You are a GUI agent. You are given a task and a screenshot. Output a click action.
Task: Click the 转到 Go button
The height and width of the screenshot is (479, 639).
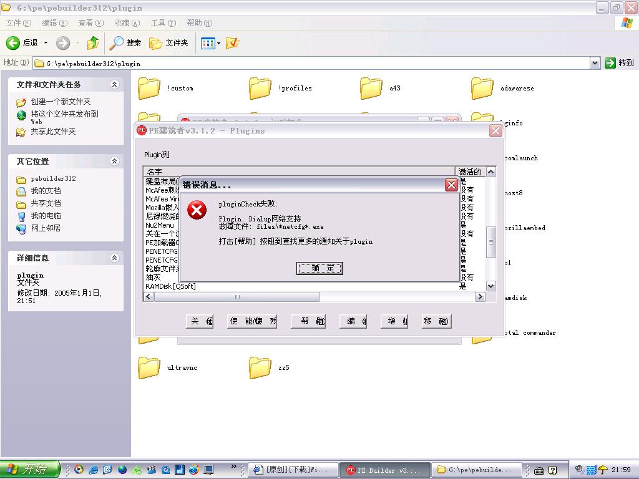click(620, 63)
